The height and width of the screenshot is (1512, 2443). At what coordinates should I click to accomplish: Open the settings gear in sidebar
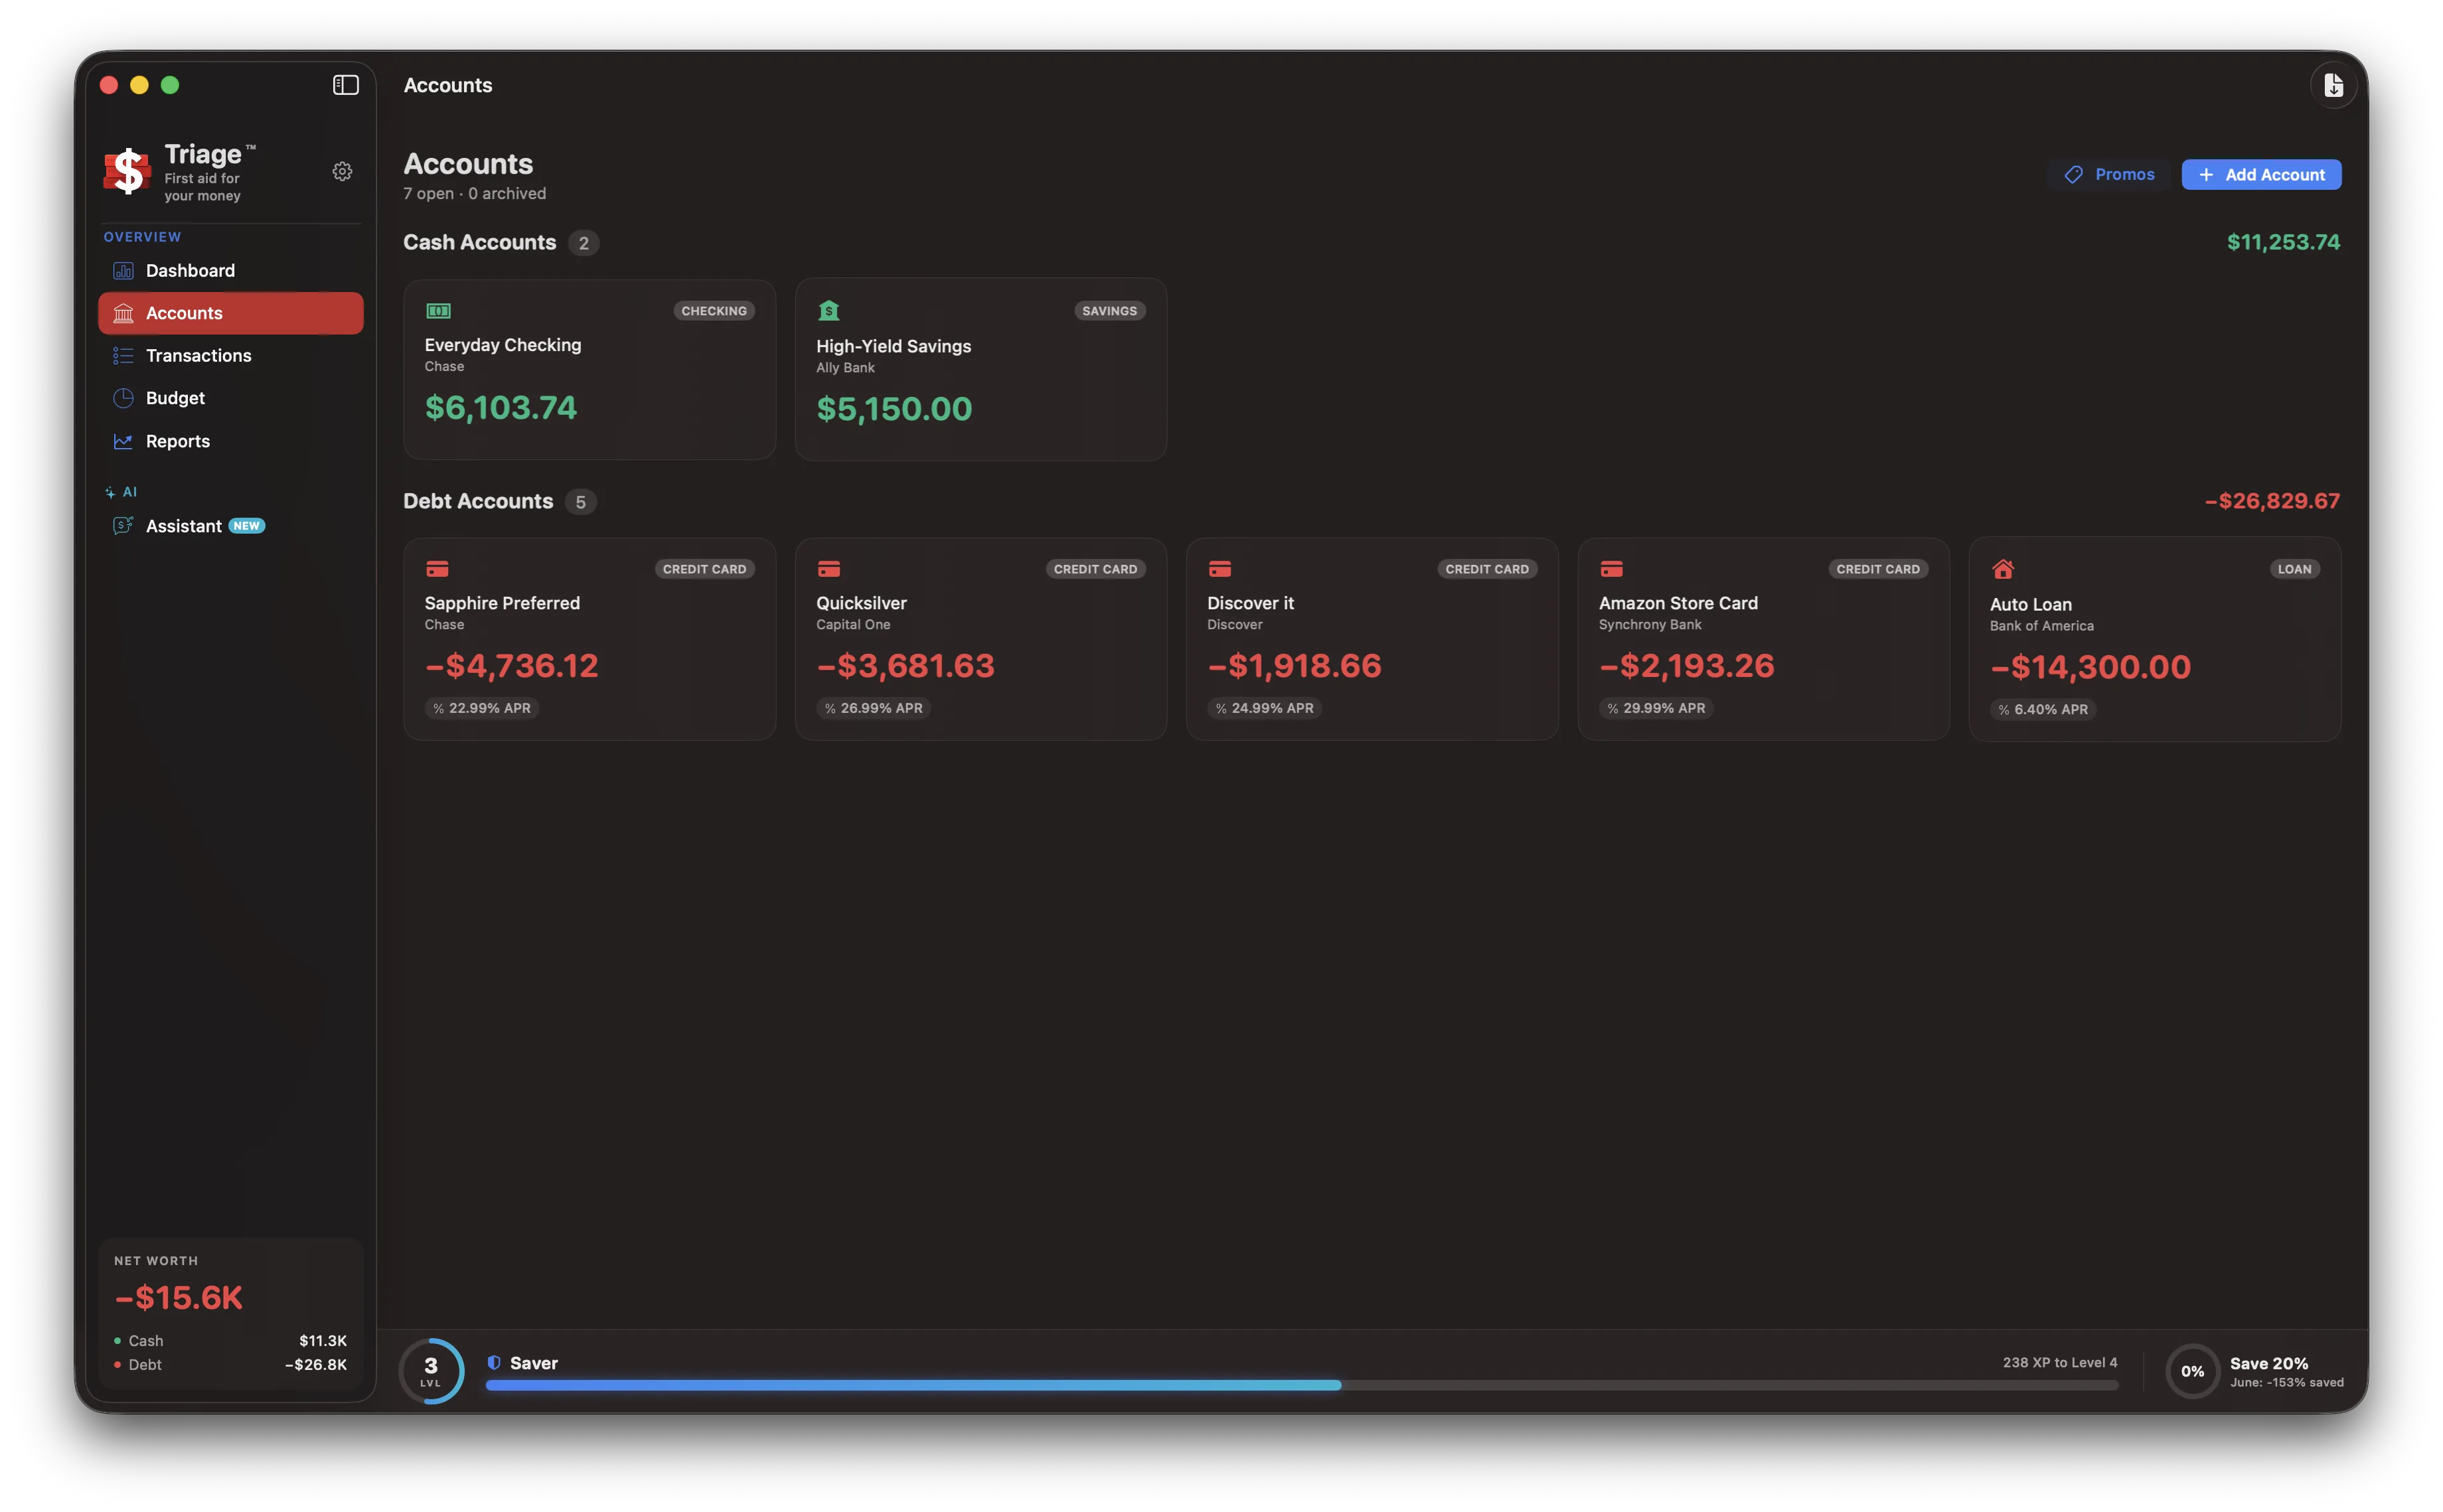click(342, 171)
